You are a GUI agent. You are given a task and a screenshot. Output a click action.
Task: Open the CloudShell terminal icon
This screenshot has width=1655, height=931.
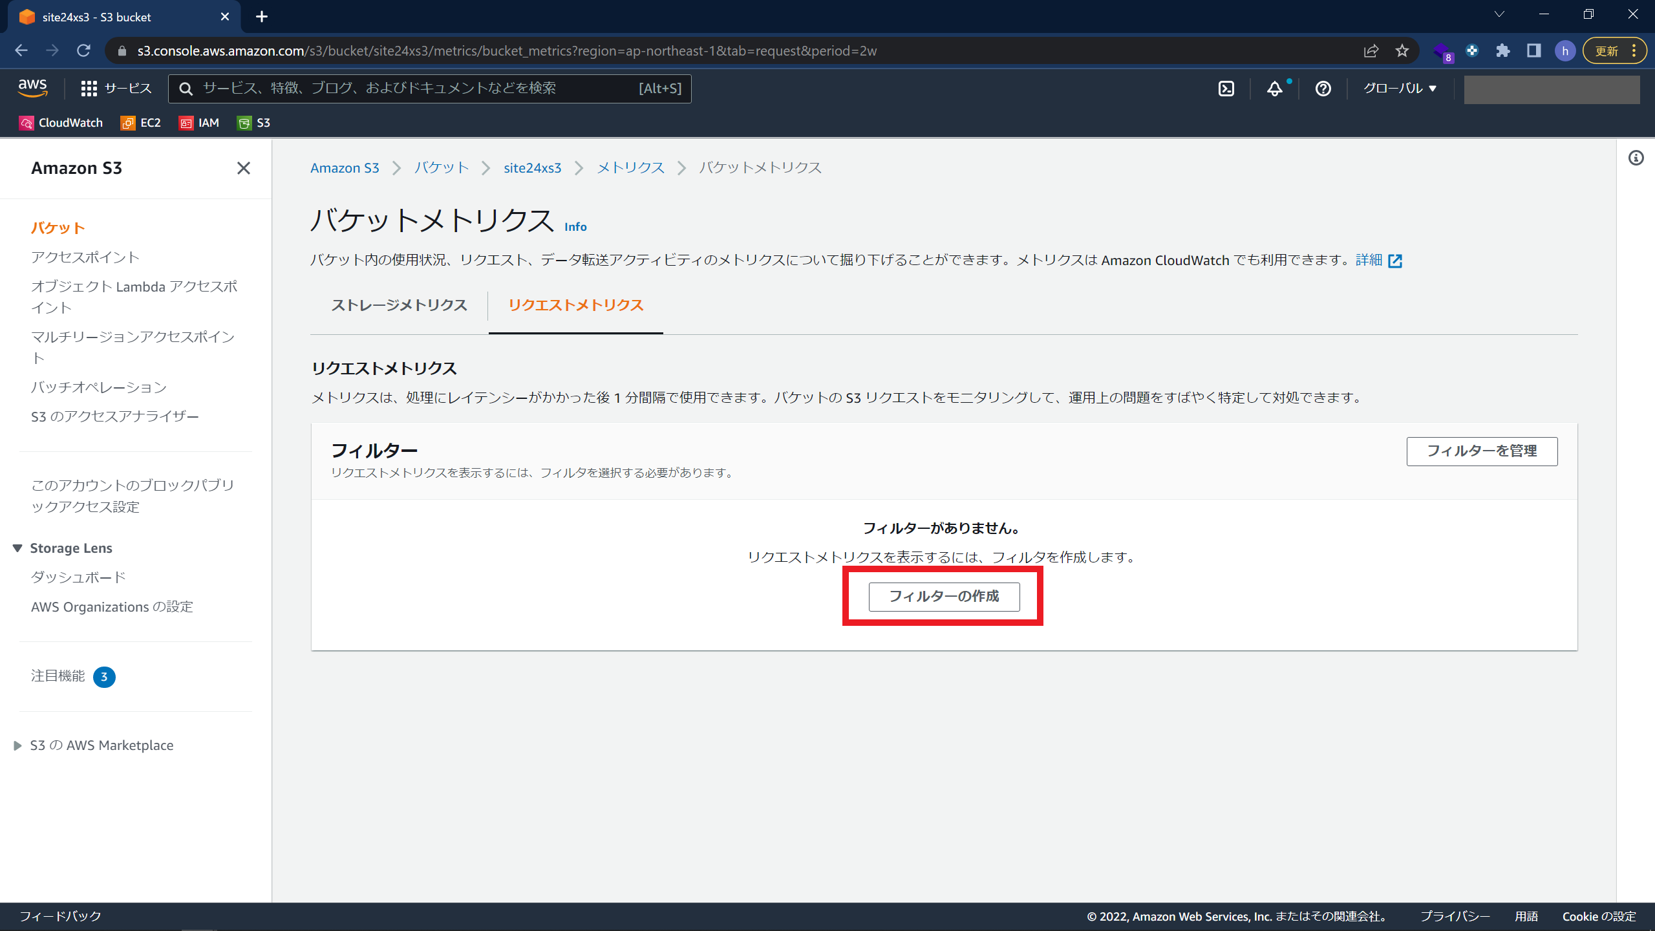(x=1226, y=89)
